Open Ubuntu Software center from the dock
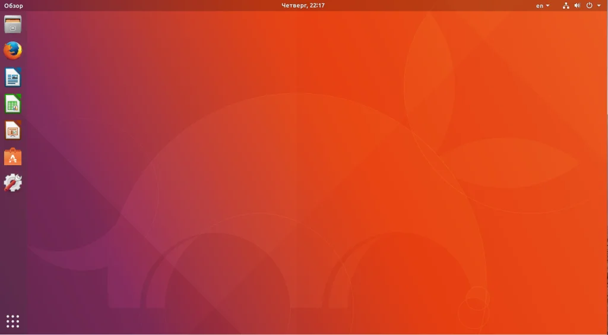This screenshot has width=608, height=335. [x=13, y=156]
